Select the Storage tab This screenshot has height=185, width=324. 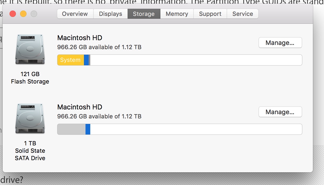pyautogui.click(x=144, y=14)
